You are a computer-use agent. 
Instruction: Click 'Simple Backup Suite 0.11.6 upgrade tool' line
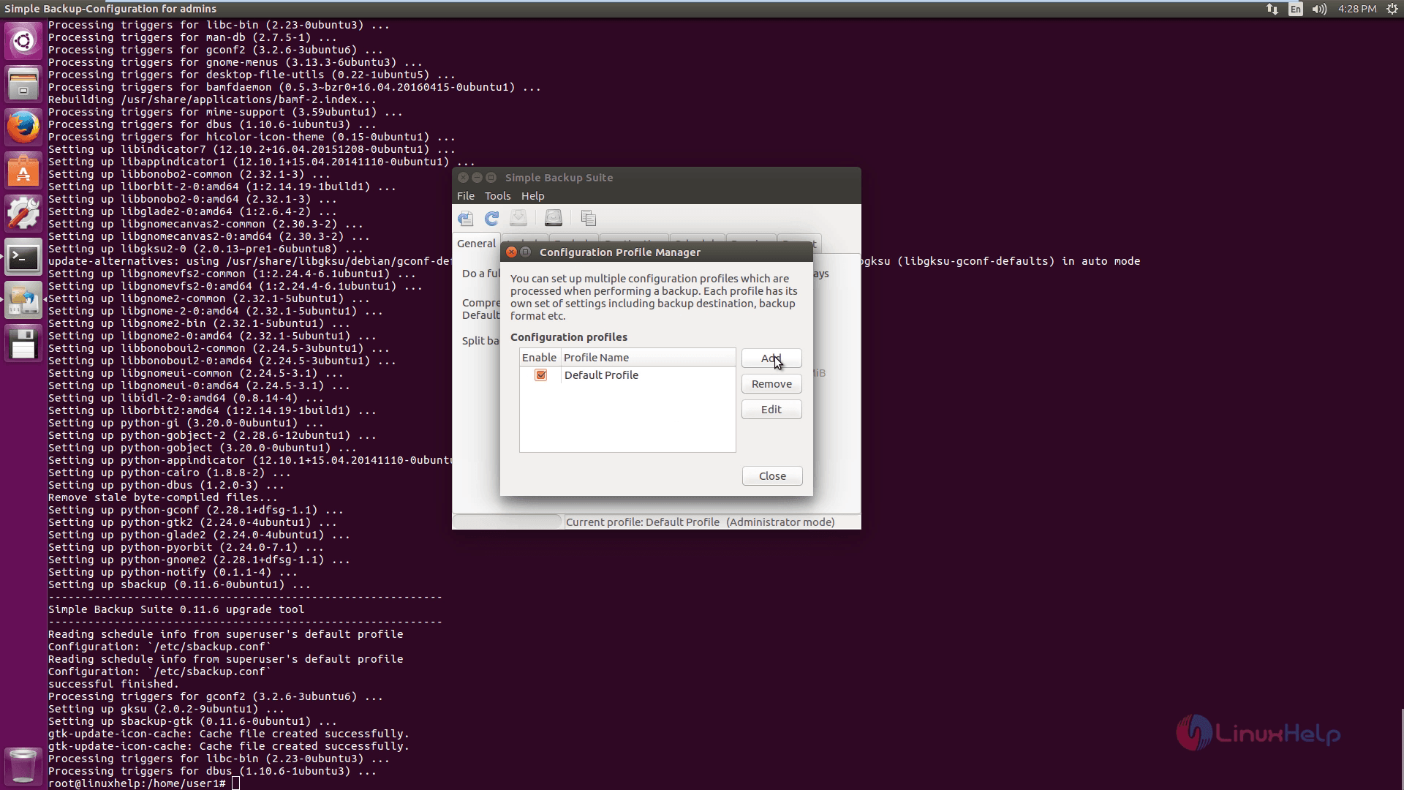(176, 609)
